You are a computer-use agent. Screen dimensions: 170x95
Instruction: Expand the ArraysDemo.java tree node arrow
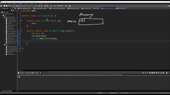[5, 19]
